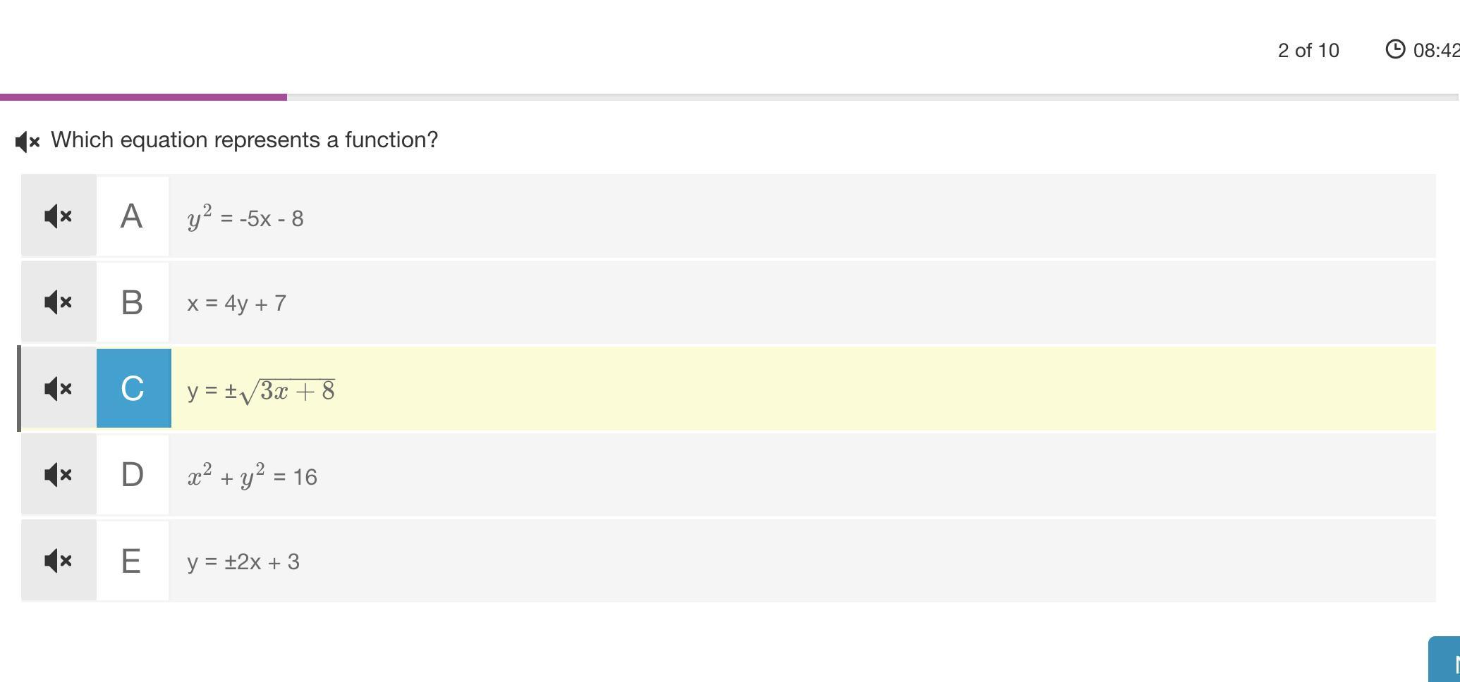
Task: Play audio for answer option A
Action: (59, 216)
